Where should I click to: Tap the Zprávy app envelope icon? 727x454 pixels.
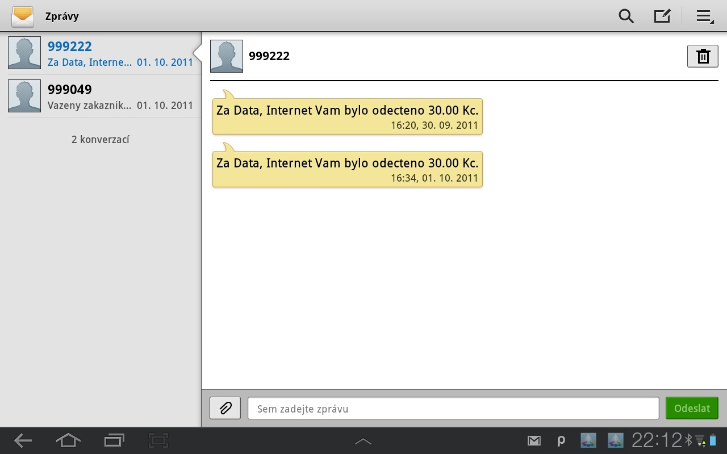pyautogui.click(x=23, y=16)
